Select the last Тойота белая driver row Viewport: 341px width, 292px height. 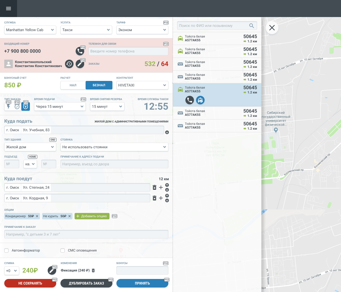[x=217, y=126]
